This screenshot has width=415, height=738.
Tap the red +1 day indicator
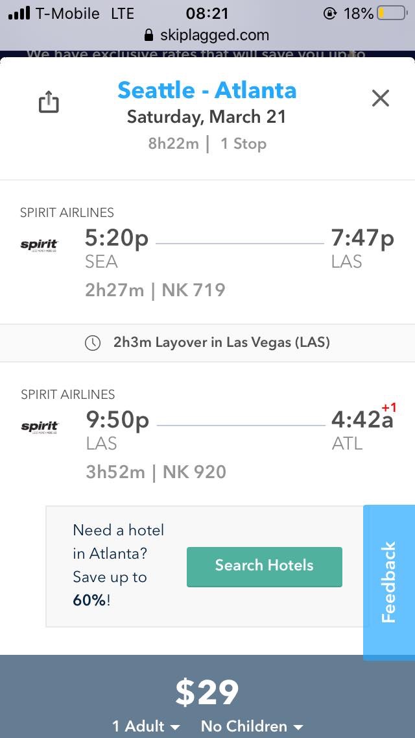pos(389,408)
